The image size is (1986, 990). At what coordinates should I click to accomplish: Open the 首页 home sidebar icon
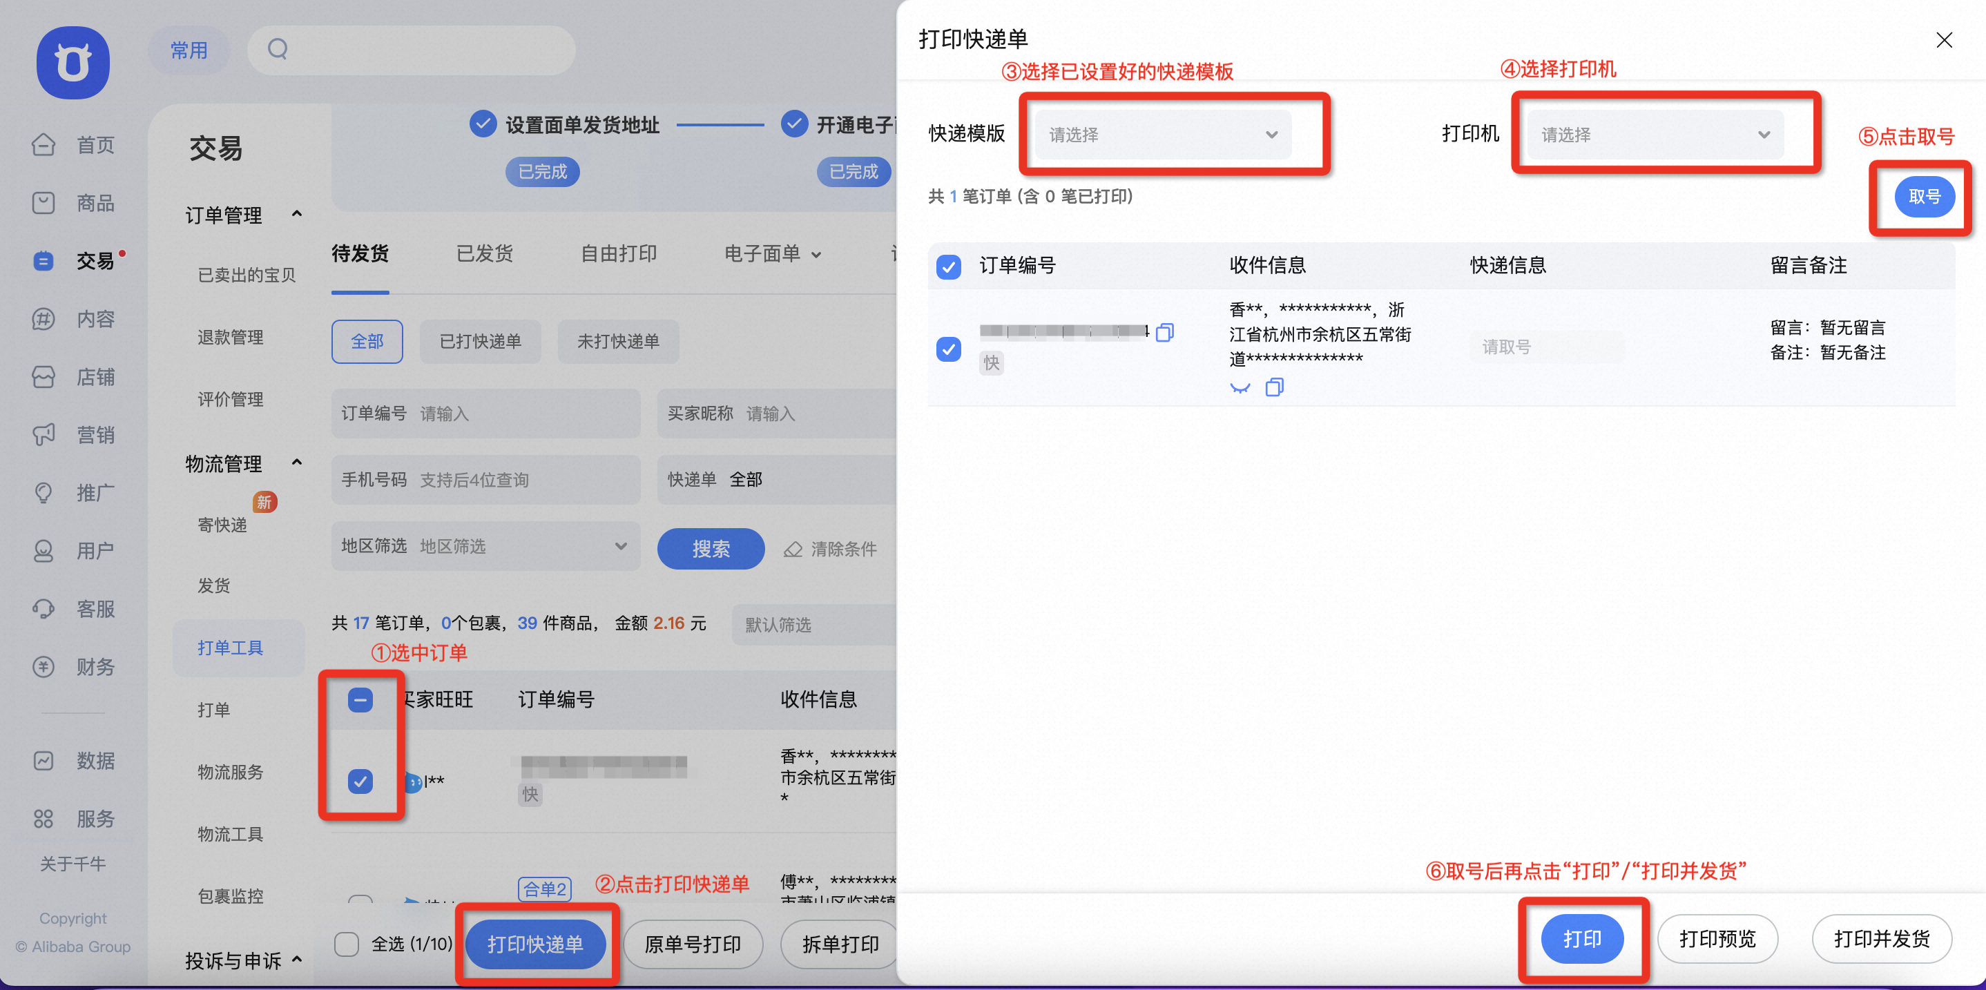[x=44, y=144]
